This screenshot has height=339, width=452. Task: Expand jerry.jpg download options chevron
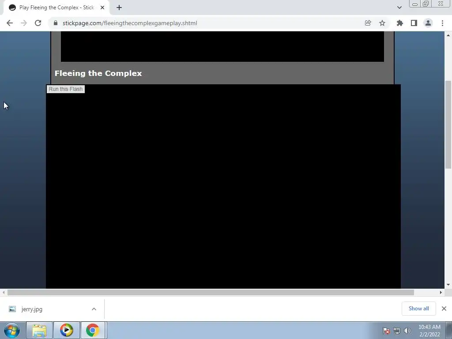click(x=94, y=309)
